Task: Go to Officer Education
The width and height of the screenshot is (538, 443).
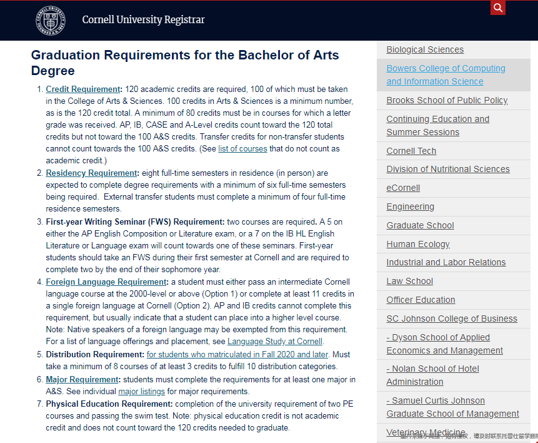Action: 421,300
